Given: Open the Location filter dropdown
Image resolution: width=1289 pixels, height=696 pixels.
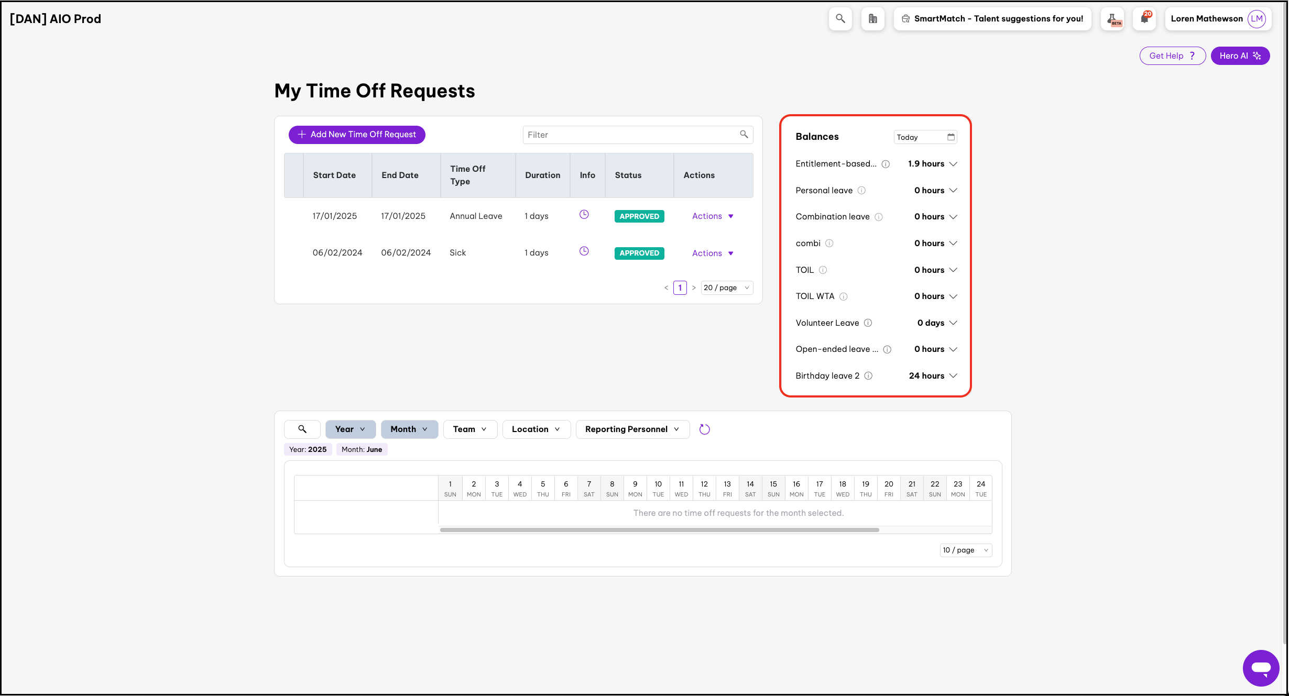Looking at the screenshot, I should 536,429.
